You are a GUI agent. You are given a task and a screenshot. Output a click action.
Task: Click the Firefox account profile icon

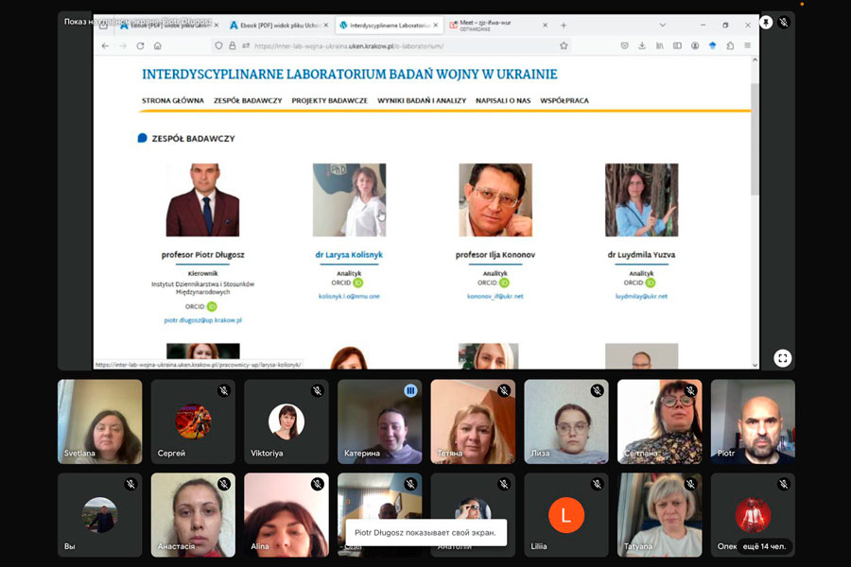pos(695,46)
